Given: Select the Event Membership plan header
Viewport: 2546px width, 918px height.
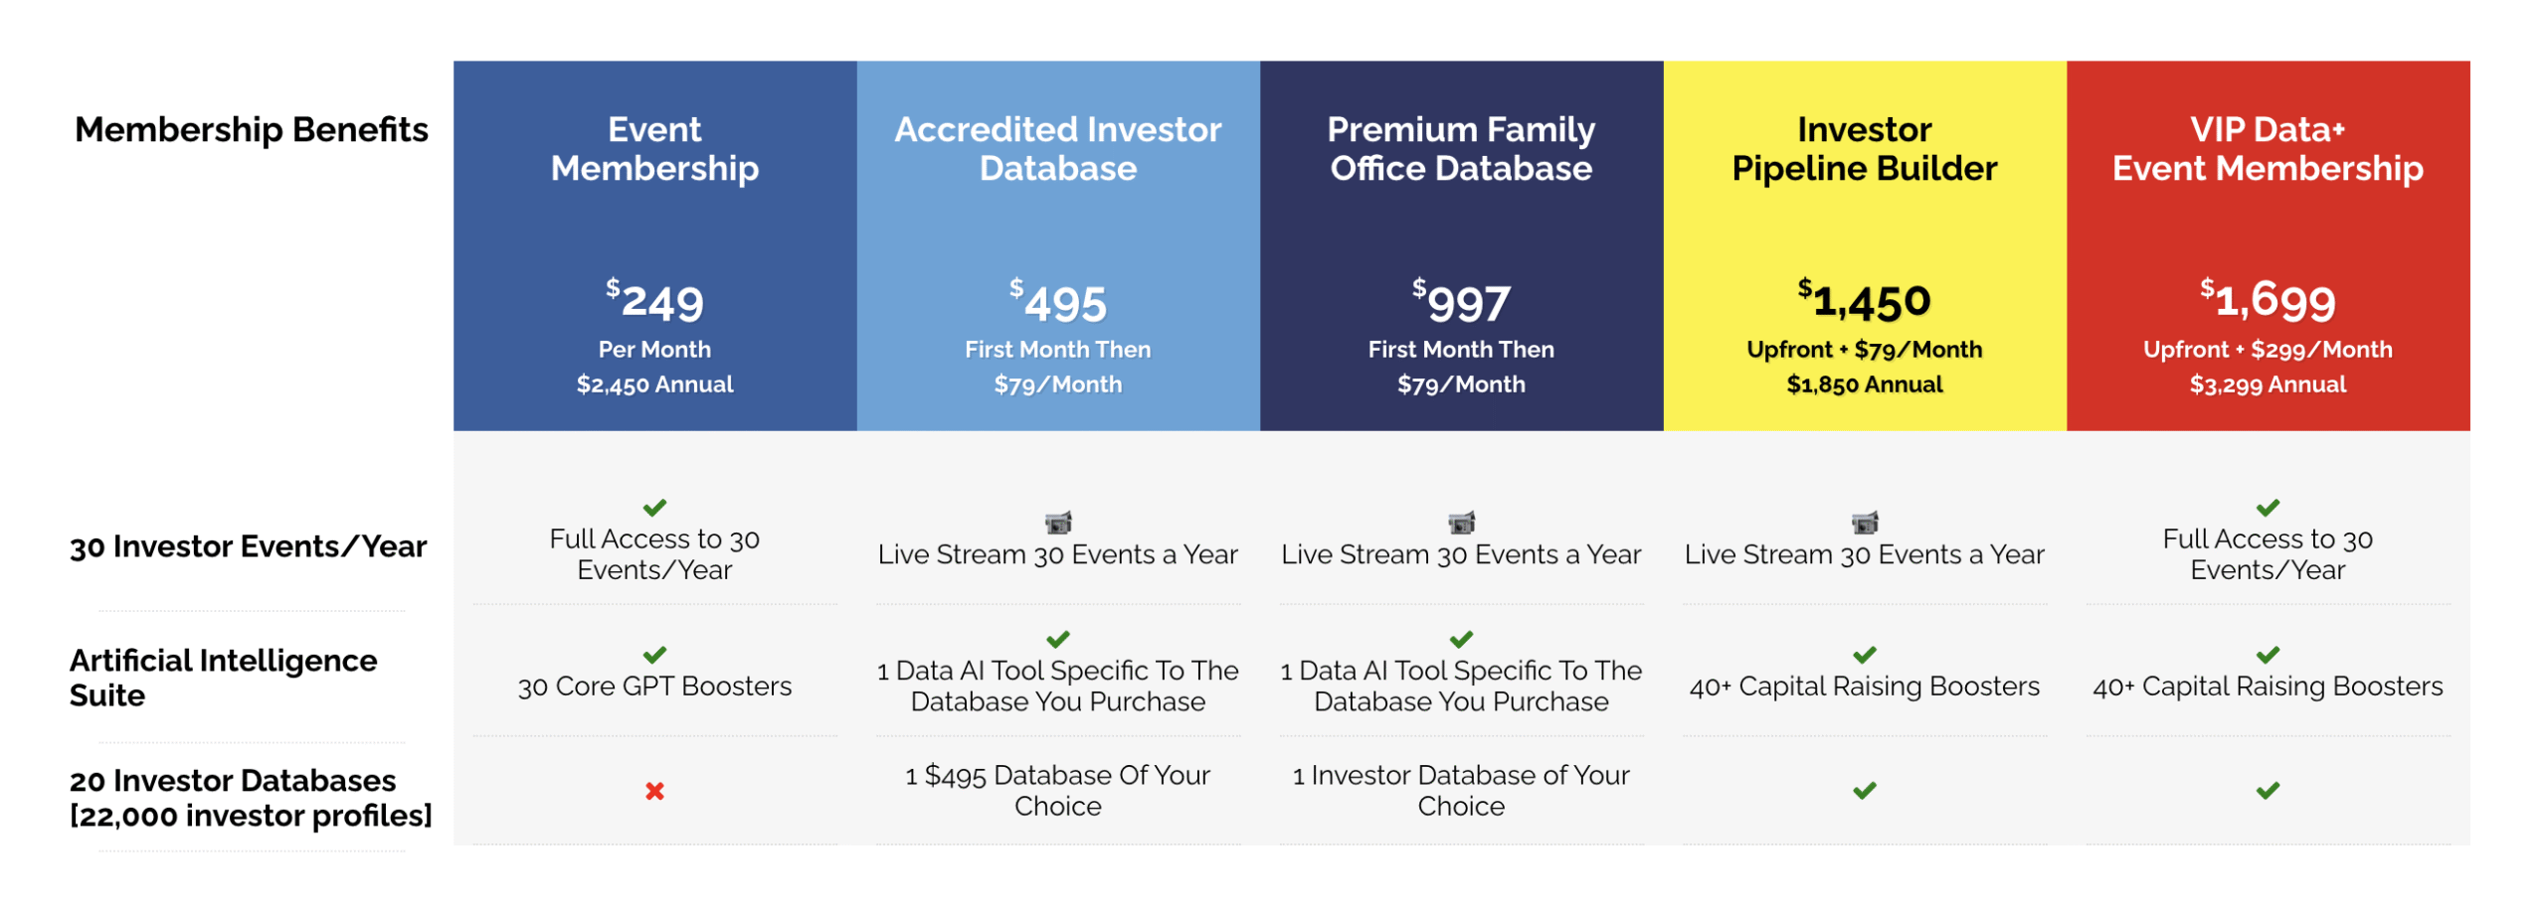Looking at the screenshot, I should click(654, 148).
